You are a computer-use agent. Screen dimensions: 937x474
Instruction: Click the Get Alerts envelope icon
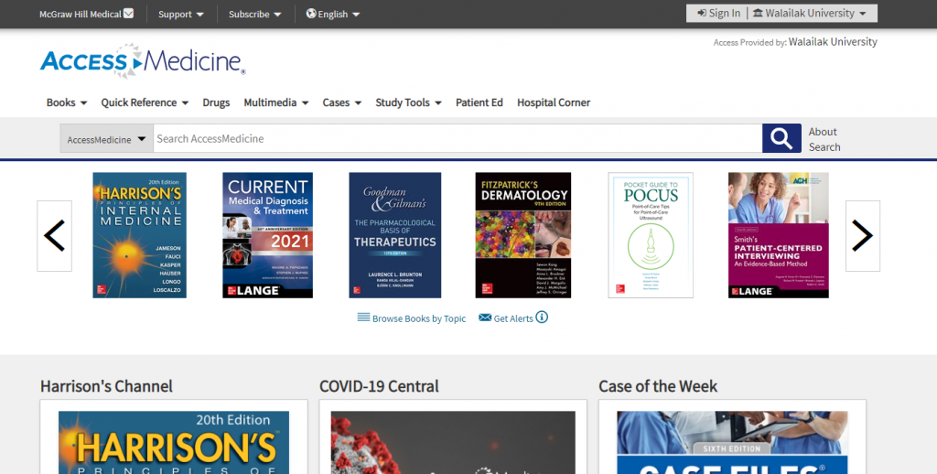point(485,318)
